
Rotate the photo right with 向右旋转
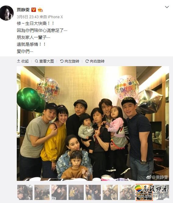click(95, 61)
